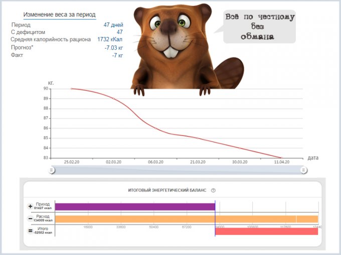Click the red Итого deficit bar
341x255 pixels.
pyautogui.click(x=266, y=230)
